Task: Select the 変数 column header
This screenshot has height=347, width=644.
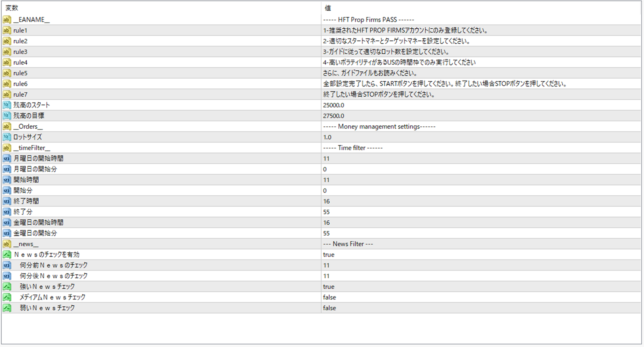Action: coord(12,8)
